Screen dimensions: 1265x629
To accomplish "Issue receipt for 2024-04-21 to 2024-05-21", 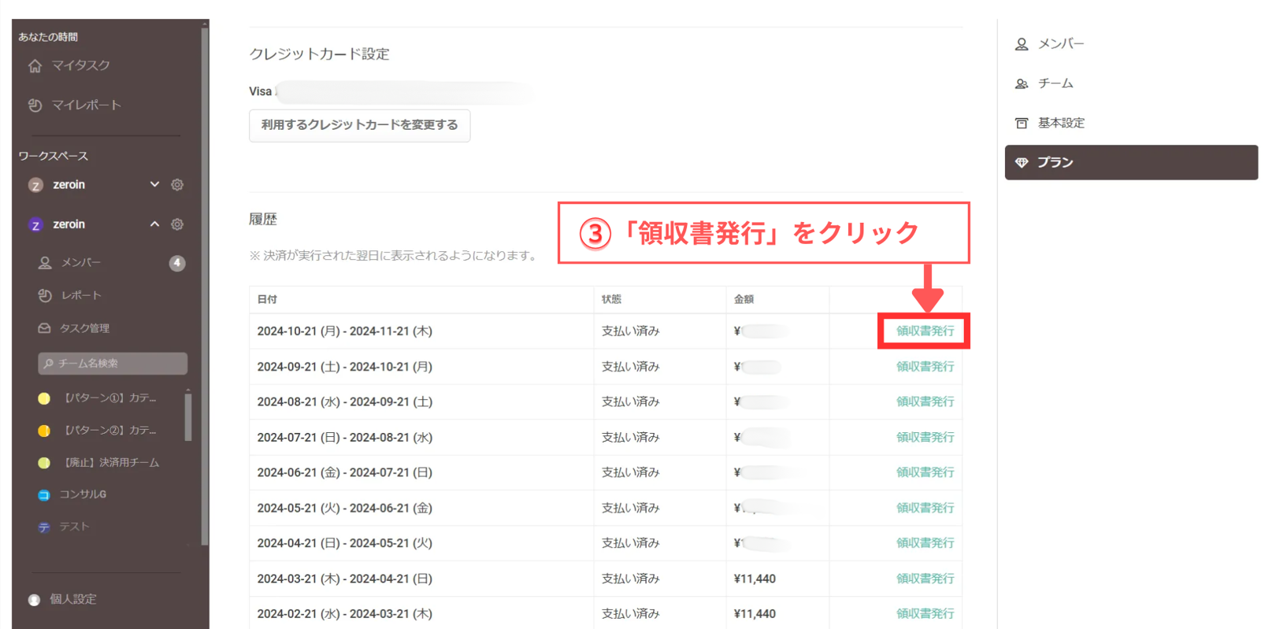I will click(x=925, y=543).
